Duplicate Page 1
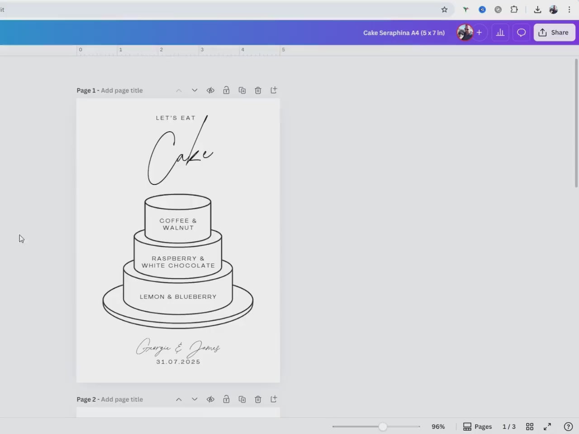 click(x=242, y=90)
